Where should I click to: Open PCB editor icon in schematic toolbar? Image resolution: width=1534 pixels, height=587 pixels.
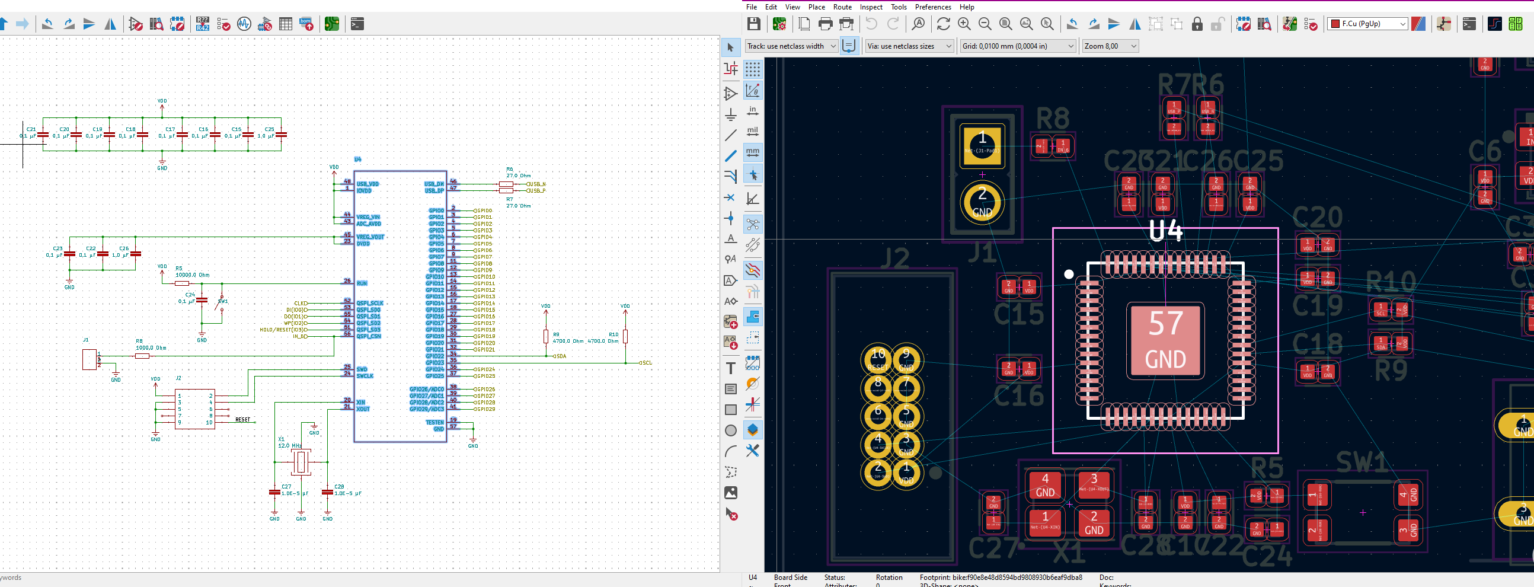click(332, 24)
